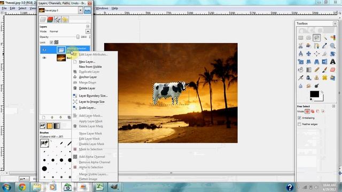This screenshot has height=192, width=342.
Task: Open the image selector dropdown for hawaii.jpg
Action: click(81, 10)
